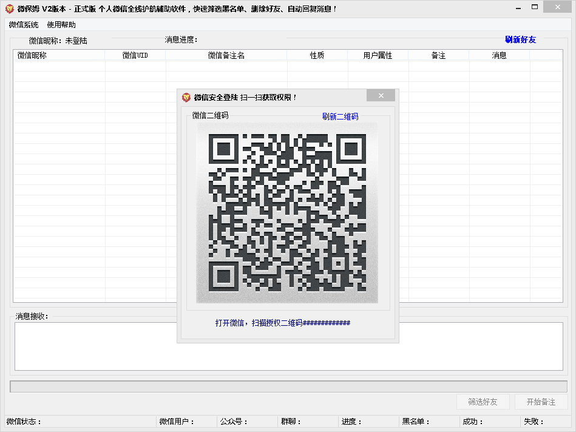
Task: Click the WeChat login QR code image
Action: pos(287,213)
